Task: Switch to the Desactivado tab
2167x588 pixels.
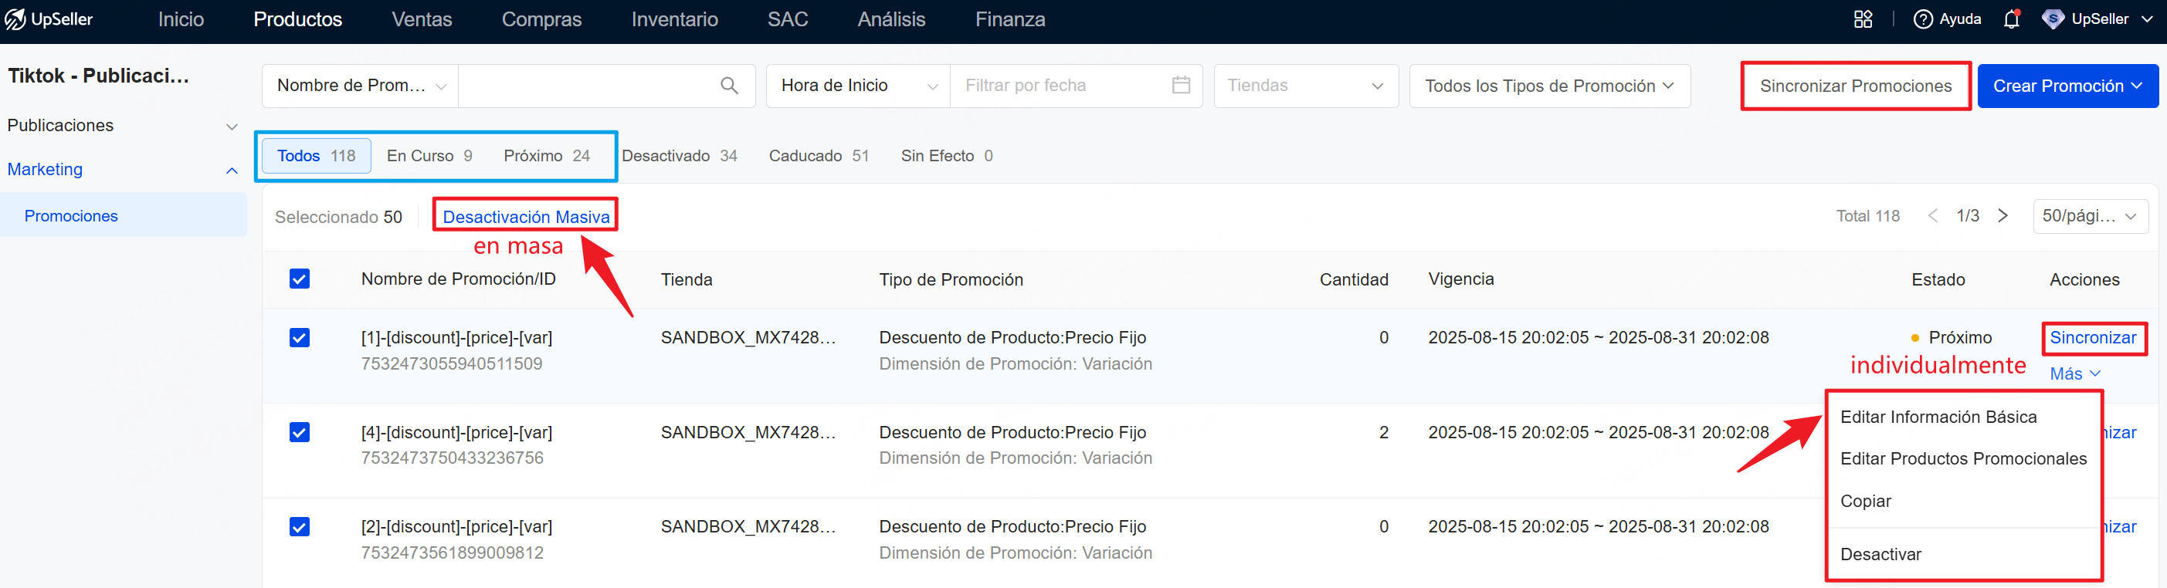Action: [679, 156]
